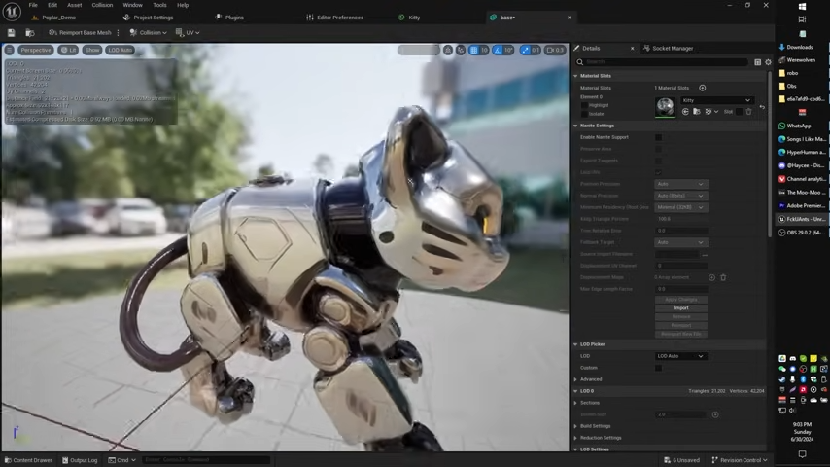Browse to Kitty material in Content Browser
Viewport: 830px width, 467px height.
click(697, 112)
